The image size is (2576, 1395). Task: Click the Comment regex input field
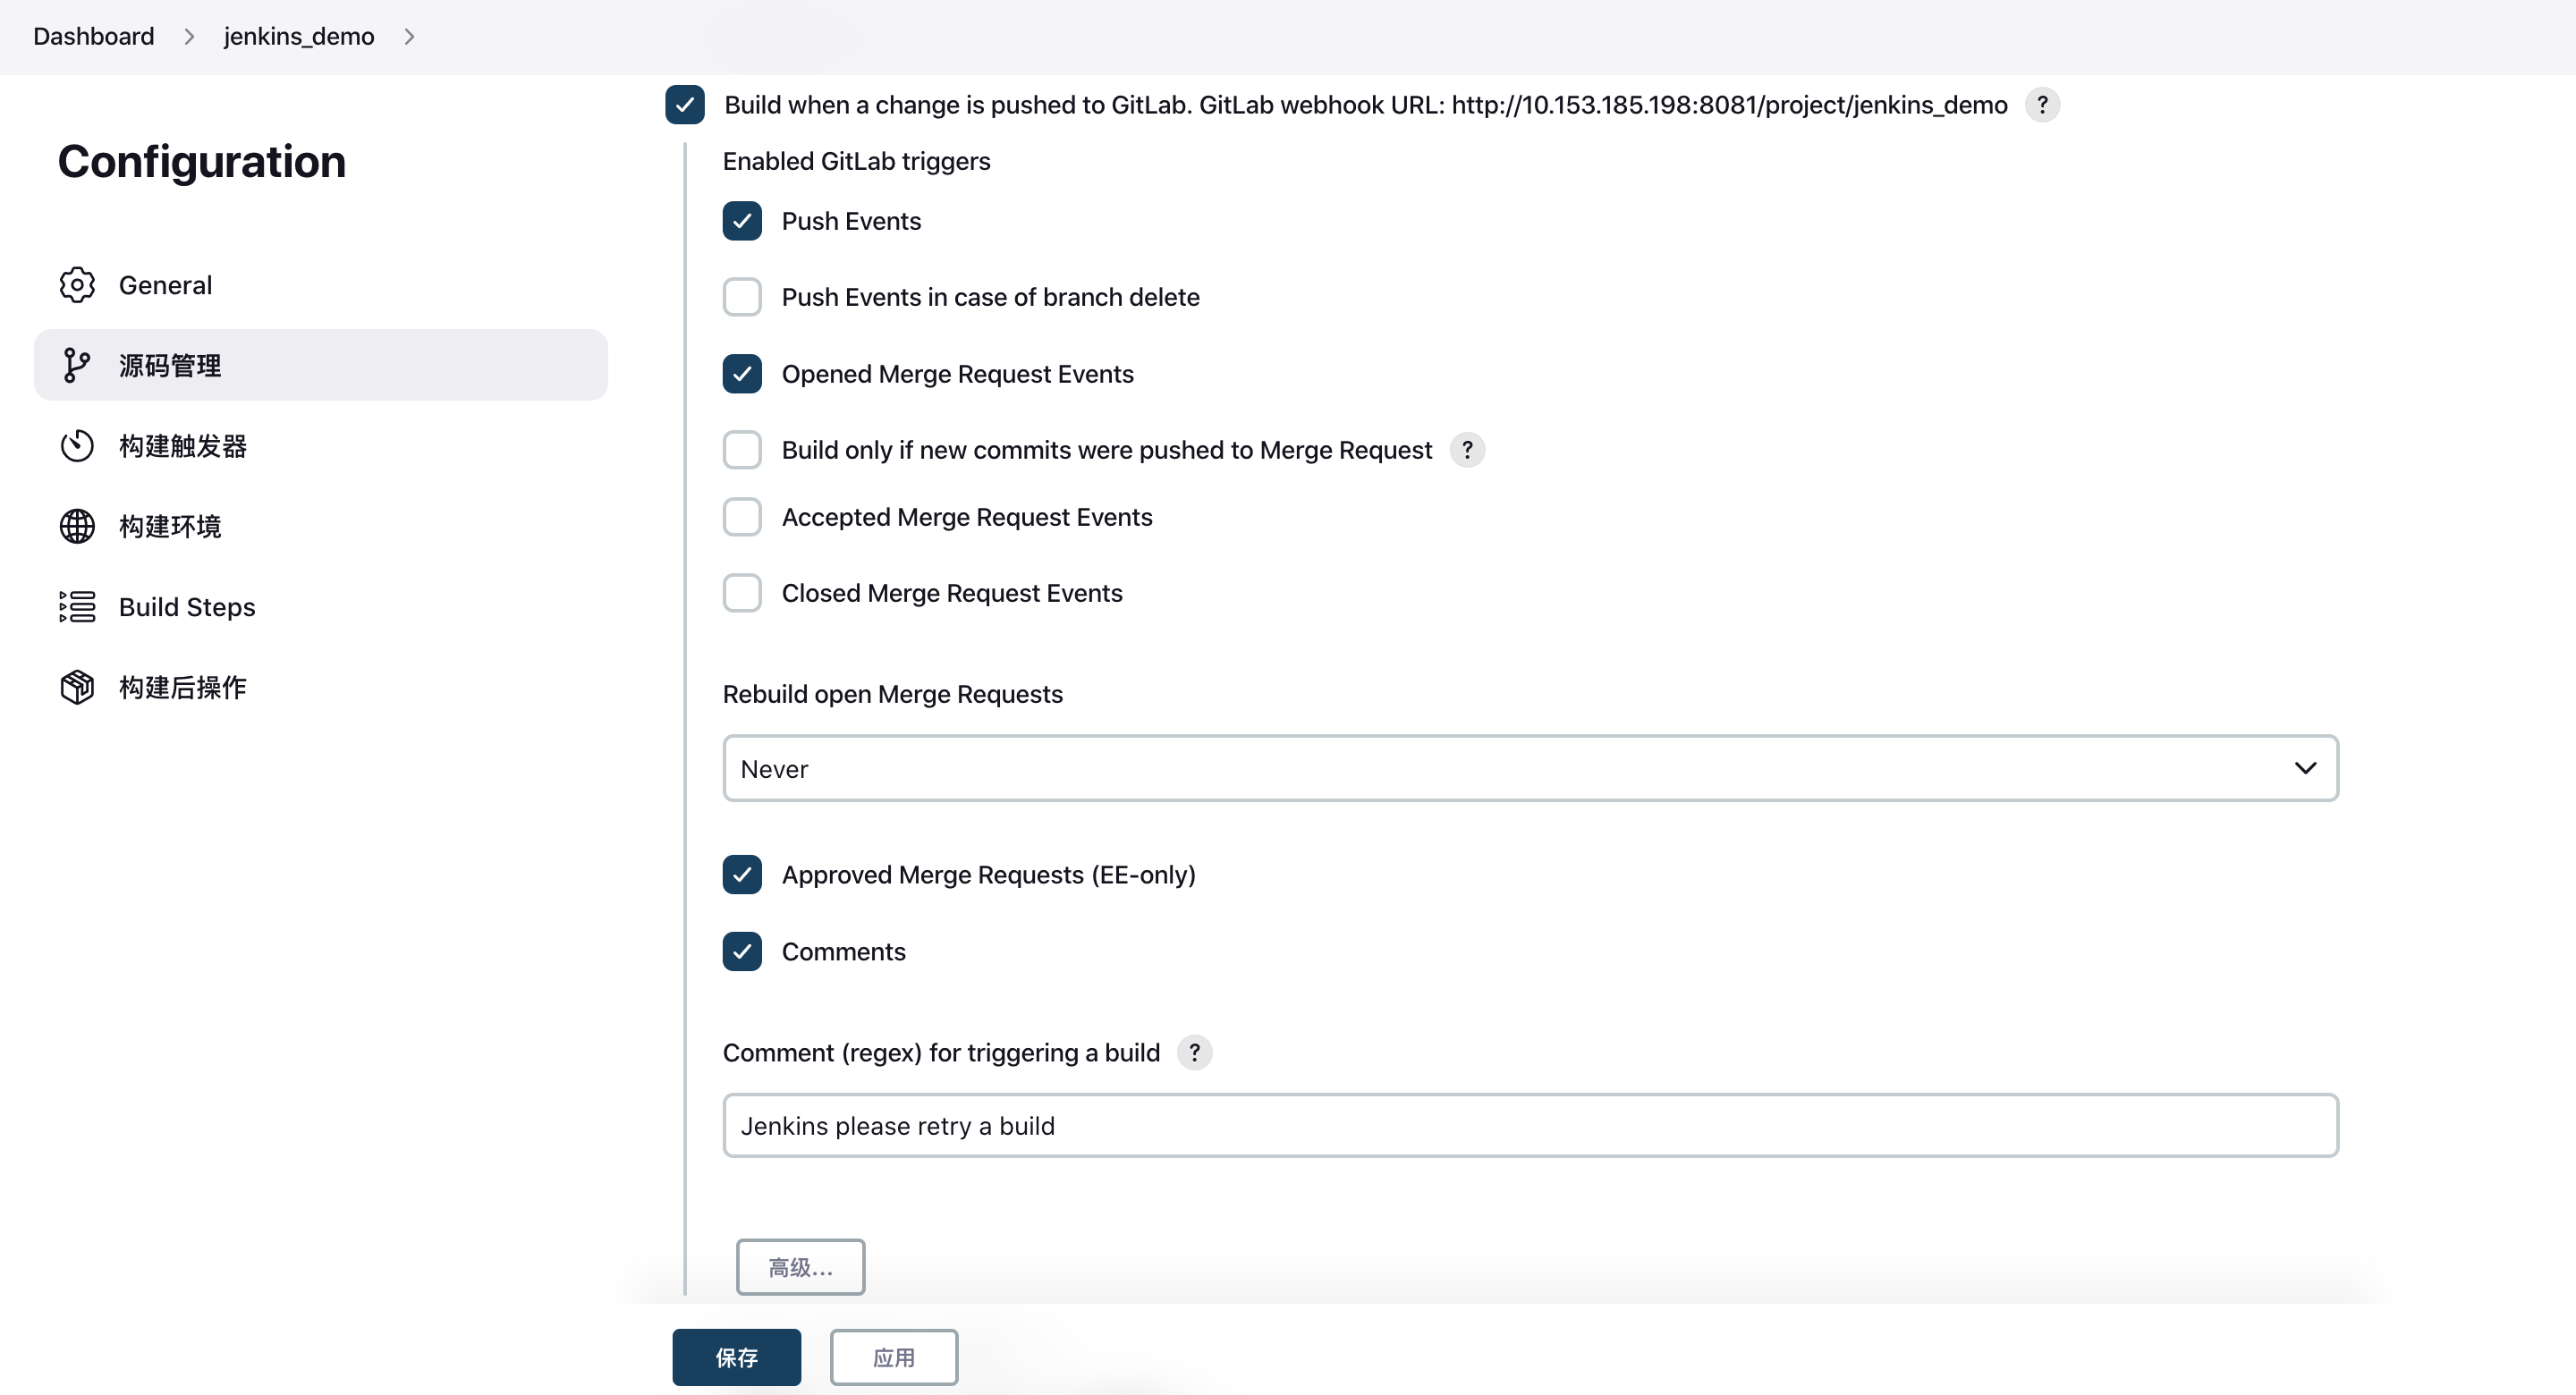coord(1530,1125)
